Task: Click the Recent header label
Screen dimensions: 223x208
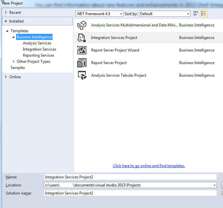Action: [x=15, y=13]
